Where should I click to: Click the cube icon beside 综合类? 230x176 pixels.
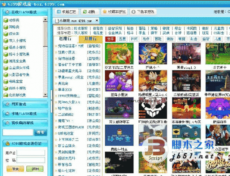point(6,34)
